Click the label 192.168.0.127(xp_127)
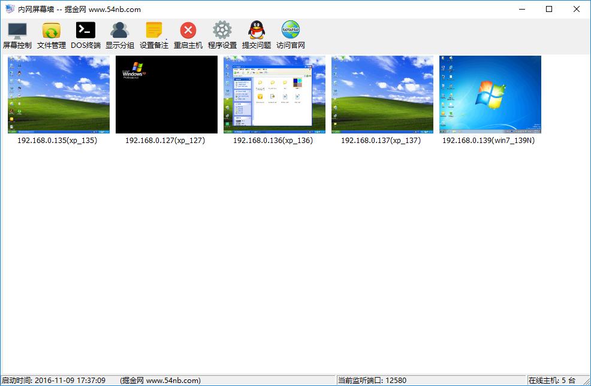 tap(165, 141)
